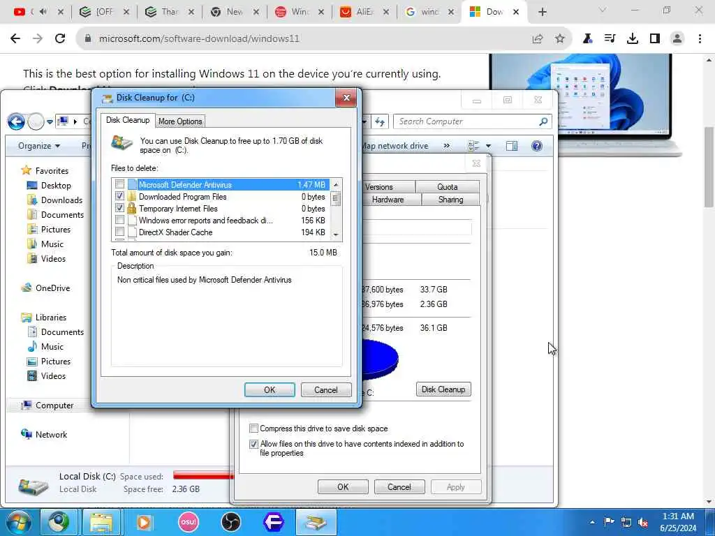This screenshot has height=536, width=715.
Task: Click the Disk Cleanup button in Properties
Action: tap(443, 389)
